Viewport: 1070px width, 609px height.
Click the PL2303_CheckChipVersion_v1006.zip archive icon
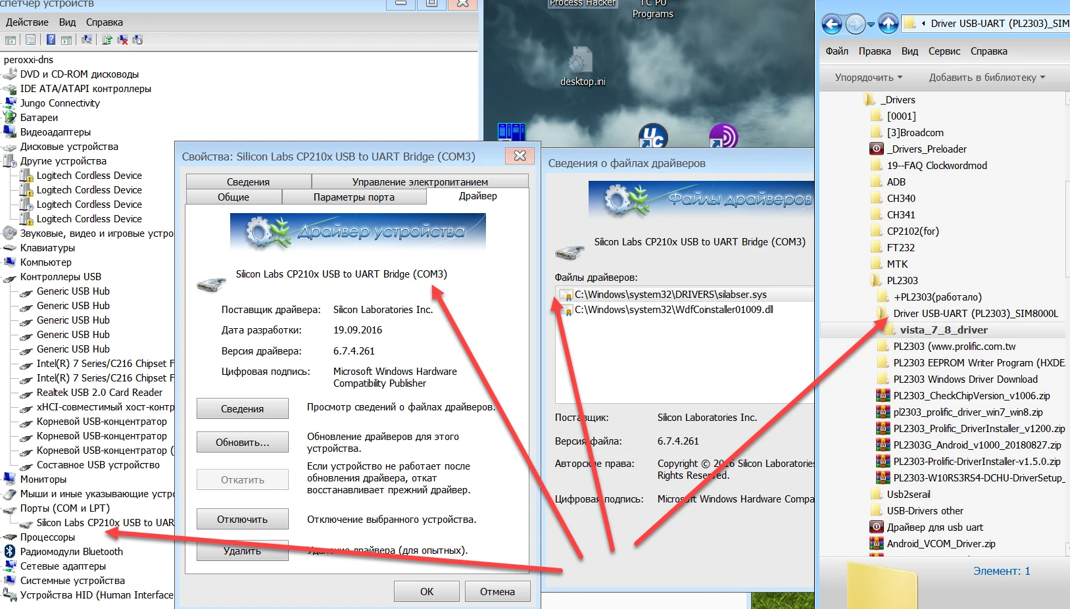tap(883, 396)
